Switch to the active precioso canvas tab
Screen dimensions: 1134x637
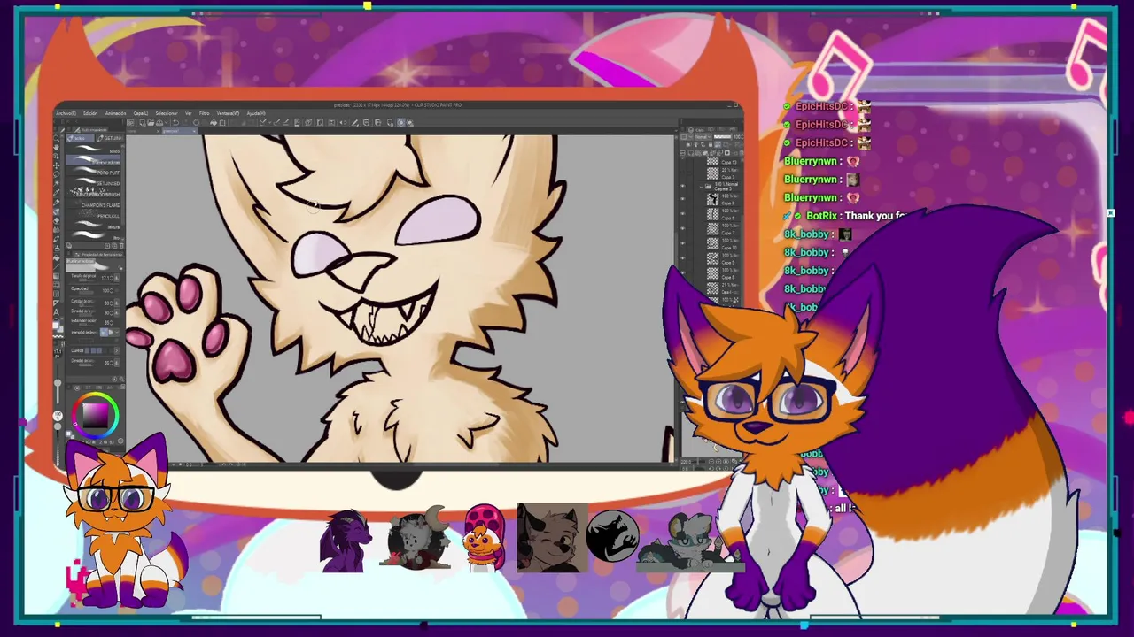(x=180, y=131)
